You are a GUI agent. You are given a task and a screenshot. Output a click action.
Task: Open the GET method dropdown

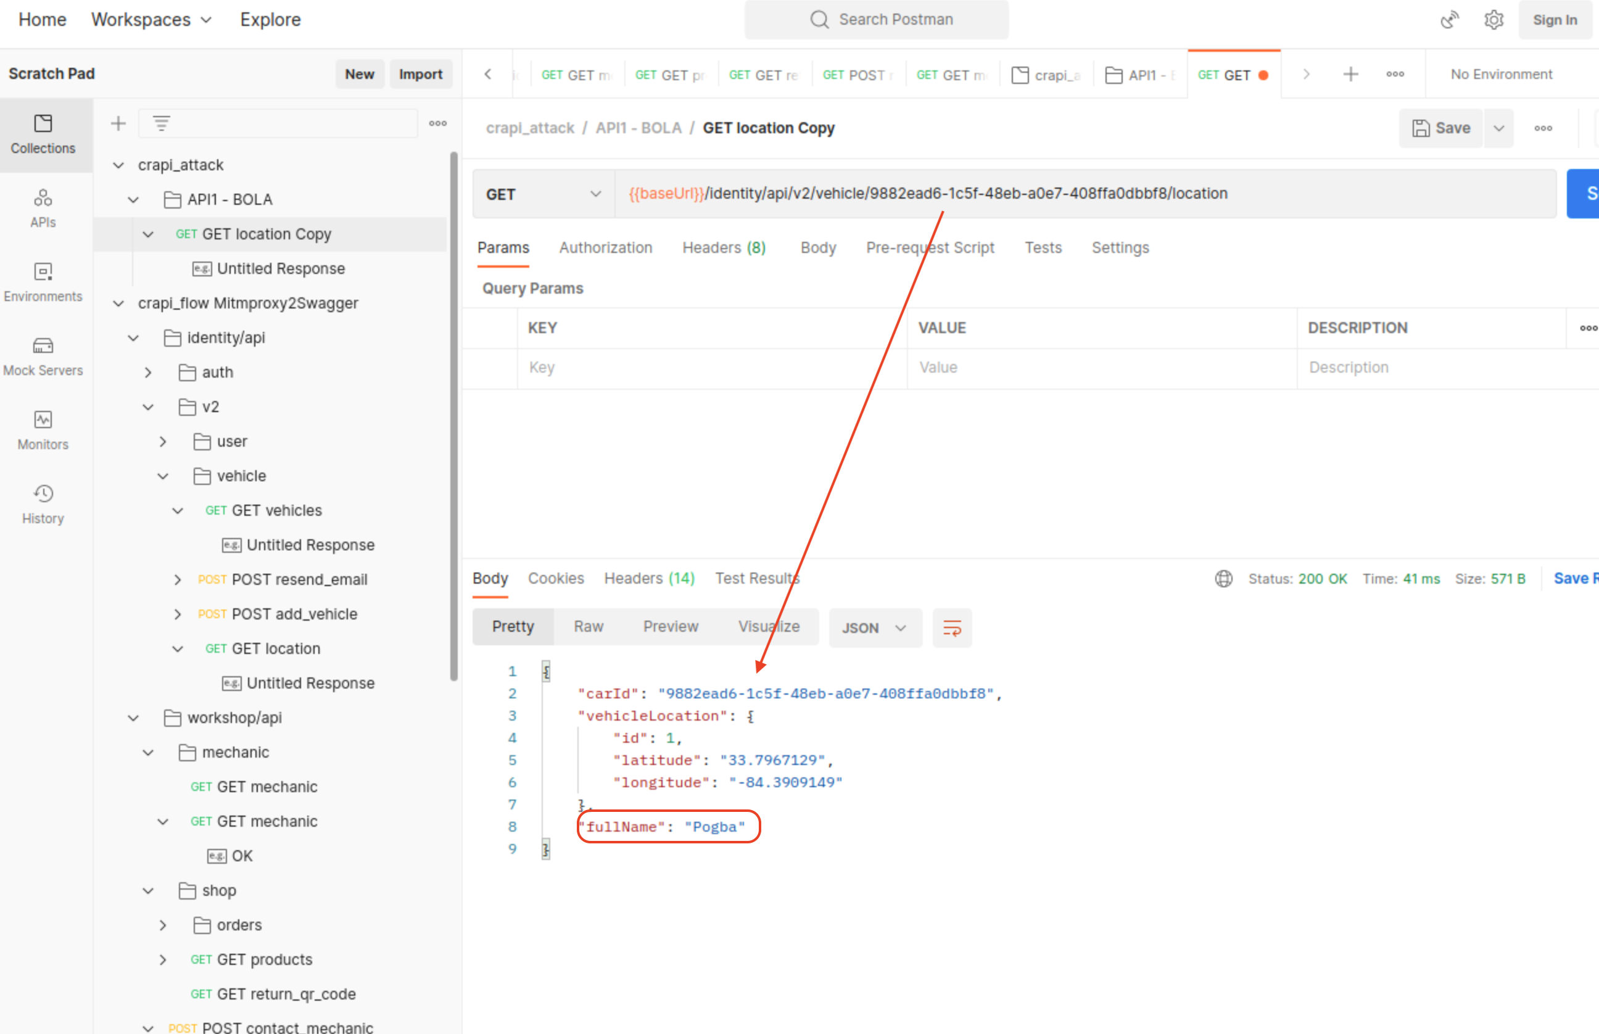(x=543, y=194)
